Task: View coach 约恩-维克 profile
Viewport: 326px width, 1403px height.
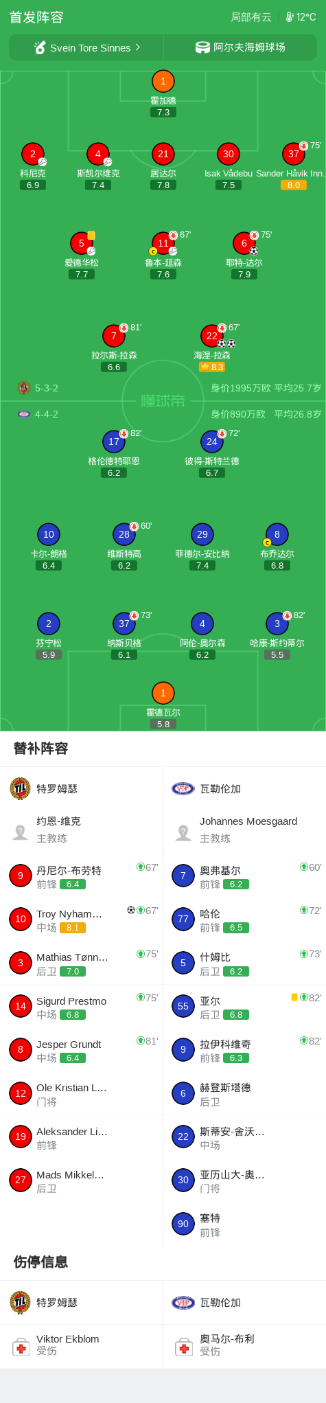Action: (x=82, y=830)
